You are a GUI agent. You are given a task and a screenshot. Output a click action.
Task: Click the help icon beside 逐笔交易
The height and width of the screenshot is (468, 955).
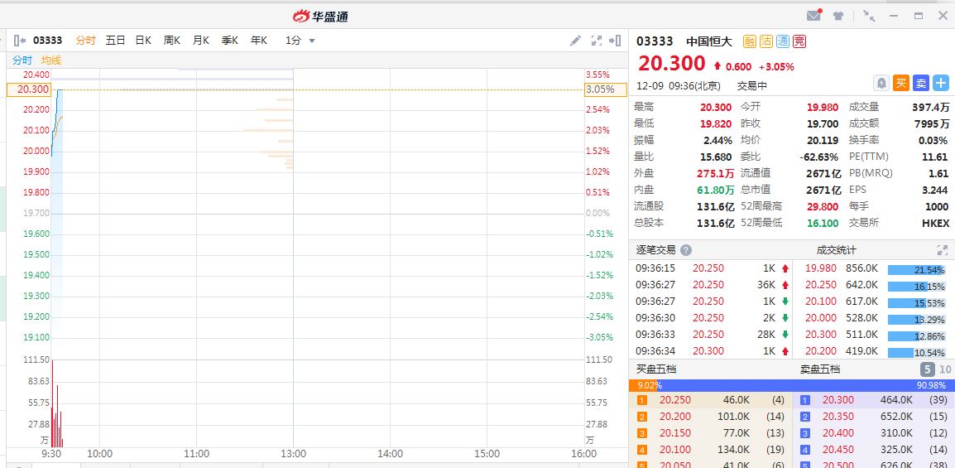tap(686, 250)
